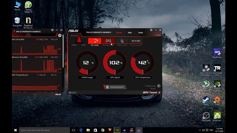
Task: Open the Info tab
Action: coord(130,33)
